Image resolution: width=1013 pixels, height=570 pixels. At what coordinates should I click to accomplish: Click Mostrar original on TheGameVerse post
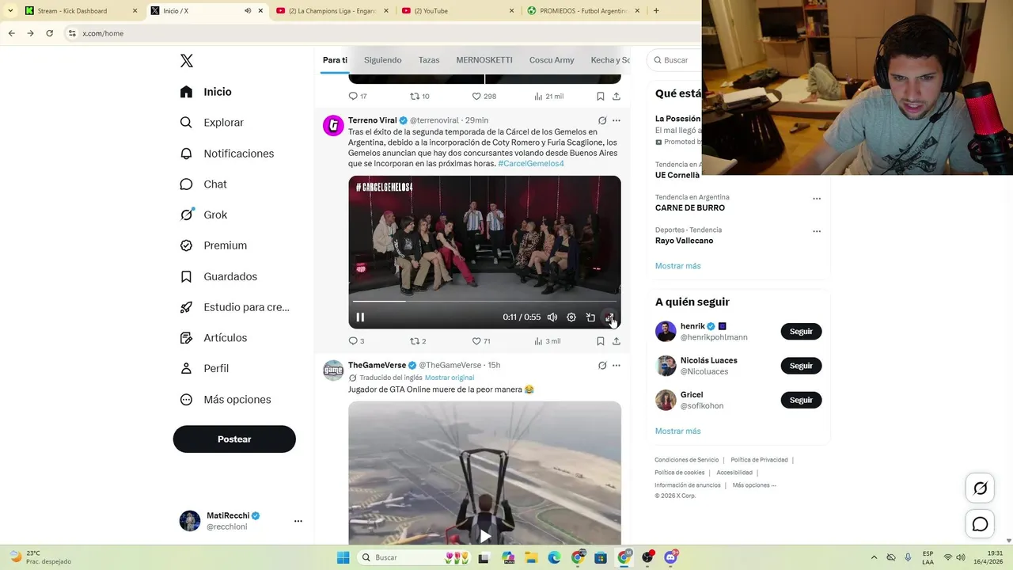coord(450,378)
